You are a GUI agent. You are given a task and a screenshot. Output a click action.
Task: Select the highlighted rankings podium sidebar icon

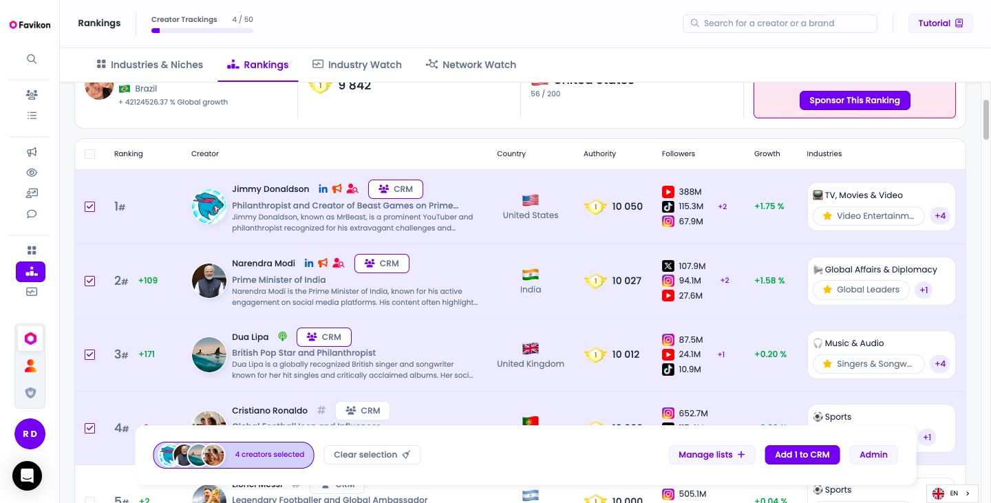31,272
